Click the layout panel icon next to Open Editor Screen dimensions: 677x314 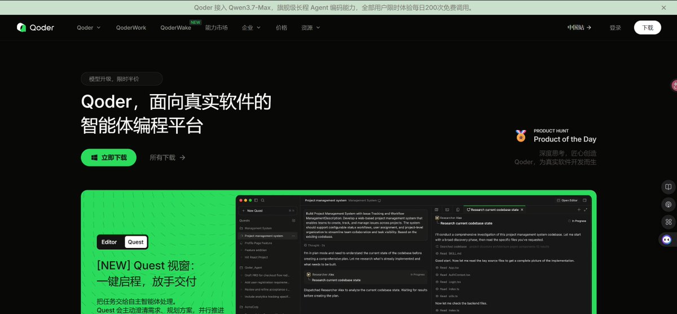pos(586,200)
